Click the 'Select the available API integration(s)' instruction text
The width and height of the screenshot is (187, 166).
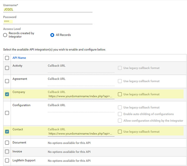[x=54, y=50]
